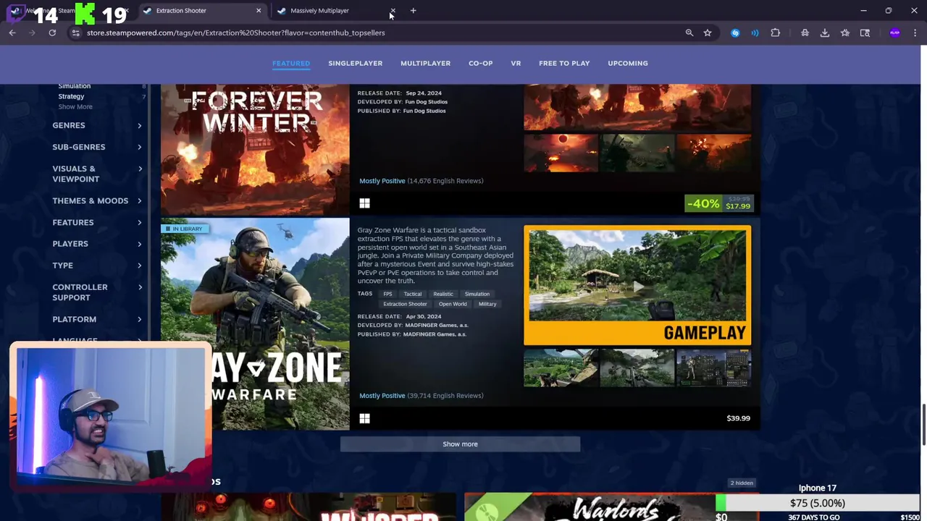Open the blue sound waves extension
The height and width of the screenshot is (521, 927).
click(755, 33)
